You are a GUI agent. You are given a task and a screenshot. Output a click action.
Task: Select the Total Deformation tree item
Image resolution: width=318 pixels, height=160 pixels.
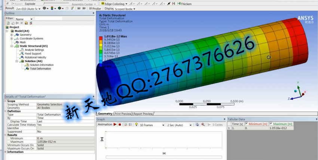[x=40, y=68]
